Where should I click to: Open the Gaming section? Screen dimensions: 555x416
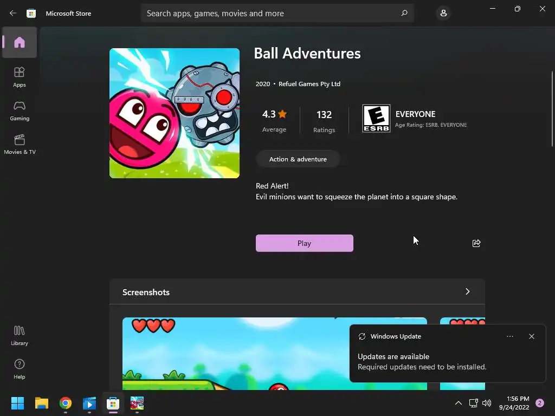pos(20,110)
